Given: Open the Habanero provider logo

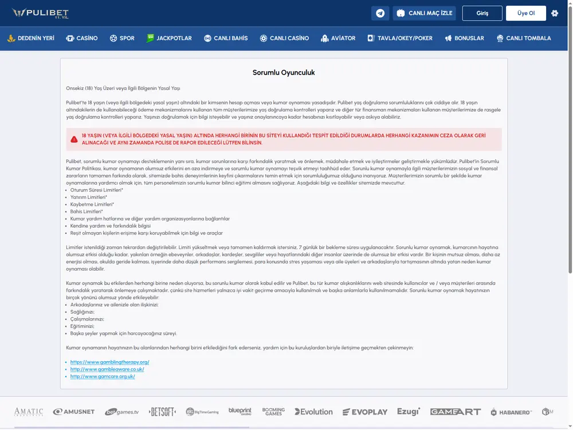Looking at the screenshot, I should [x=511, y=412].
